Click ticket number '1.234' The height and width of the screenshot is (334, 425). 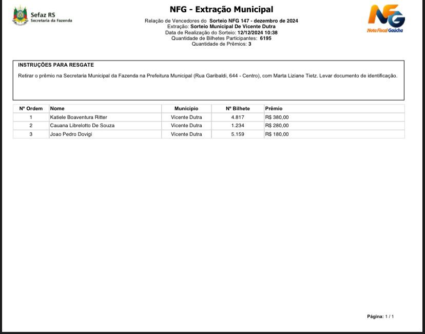click(238, 125)
